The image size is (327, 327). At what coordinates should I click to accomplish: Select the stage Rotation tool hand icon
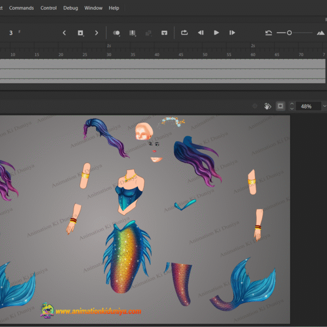tap(268, 106)
